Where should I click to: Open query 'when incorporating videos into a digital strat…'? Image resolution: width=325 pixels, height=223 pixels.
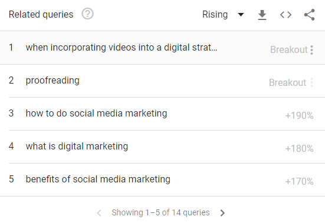(x=122, y=47)
